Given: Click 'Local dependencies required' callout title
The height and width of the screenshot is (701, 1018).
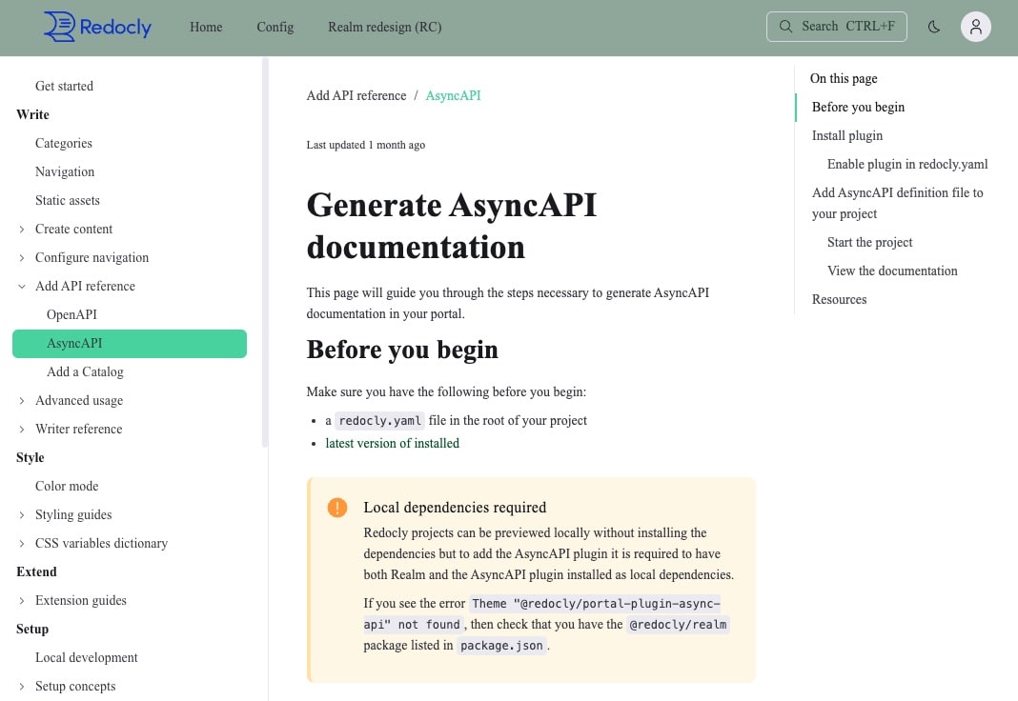Looking at the screenshot, I should 455,508.
